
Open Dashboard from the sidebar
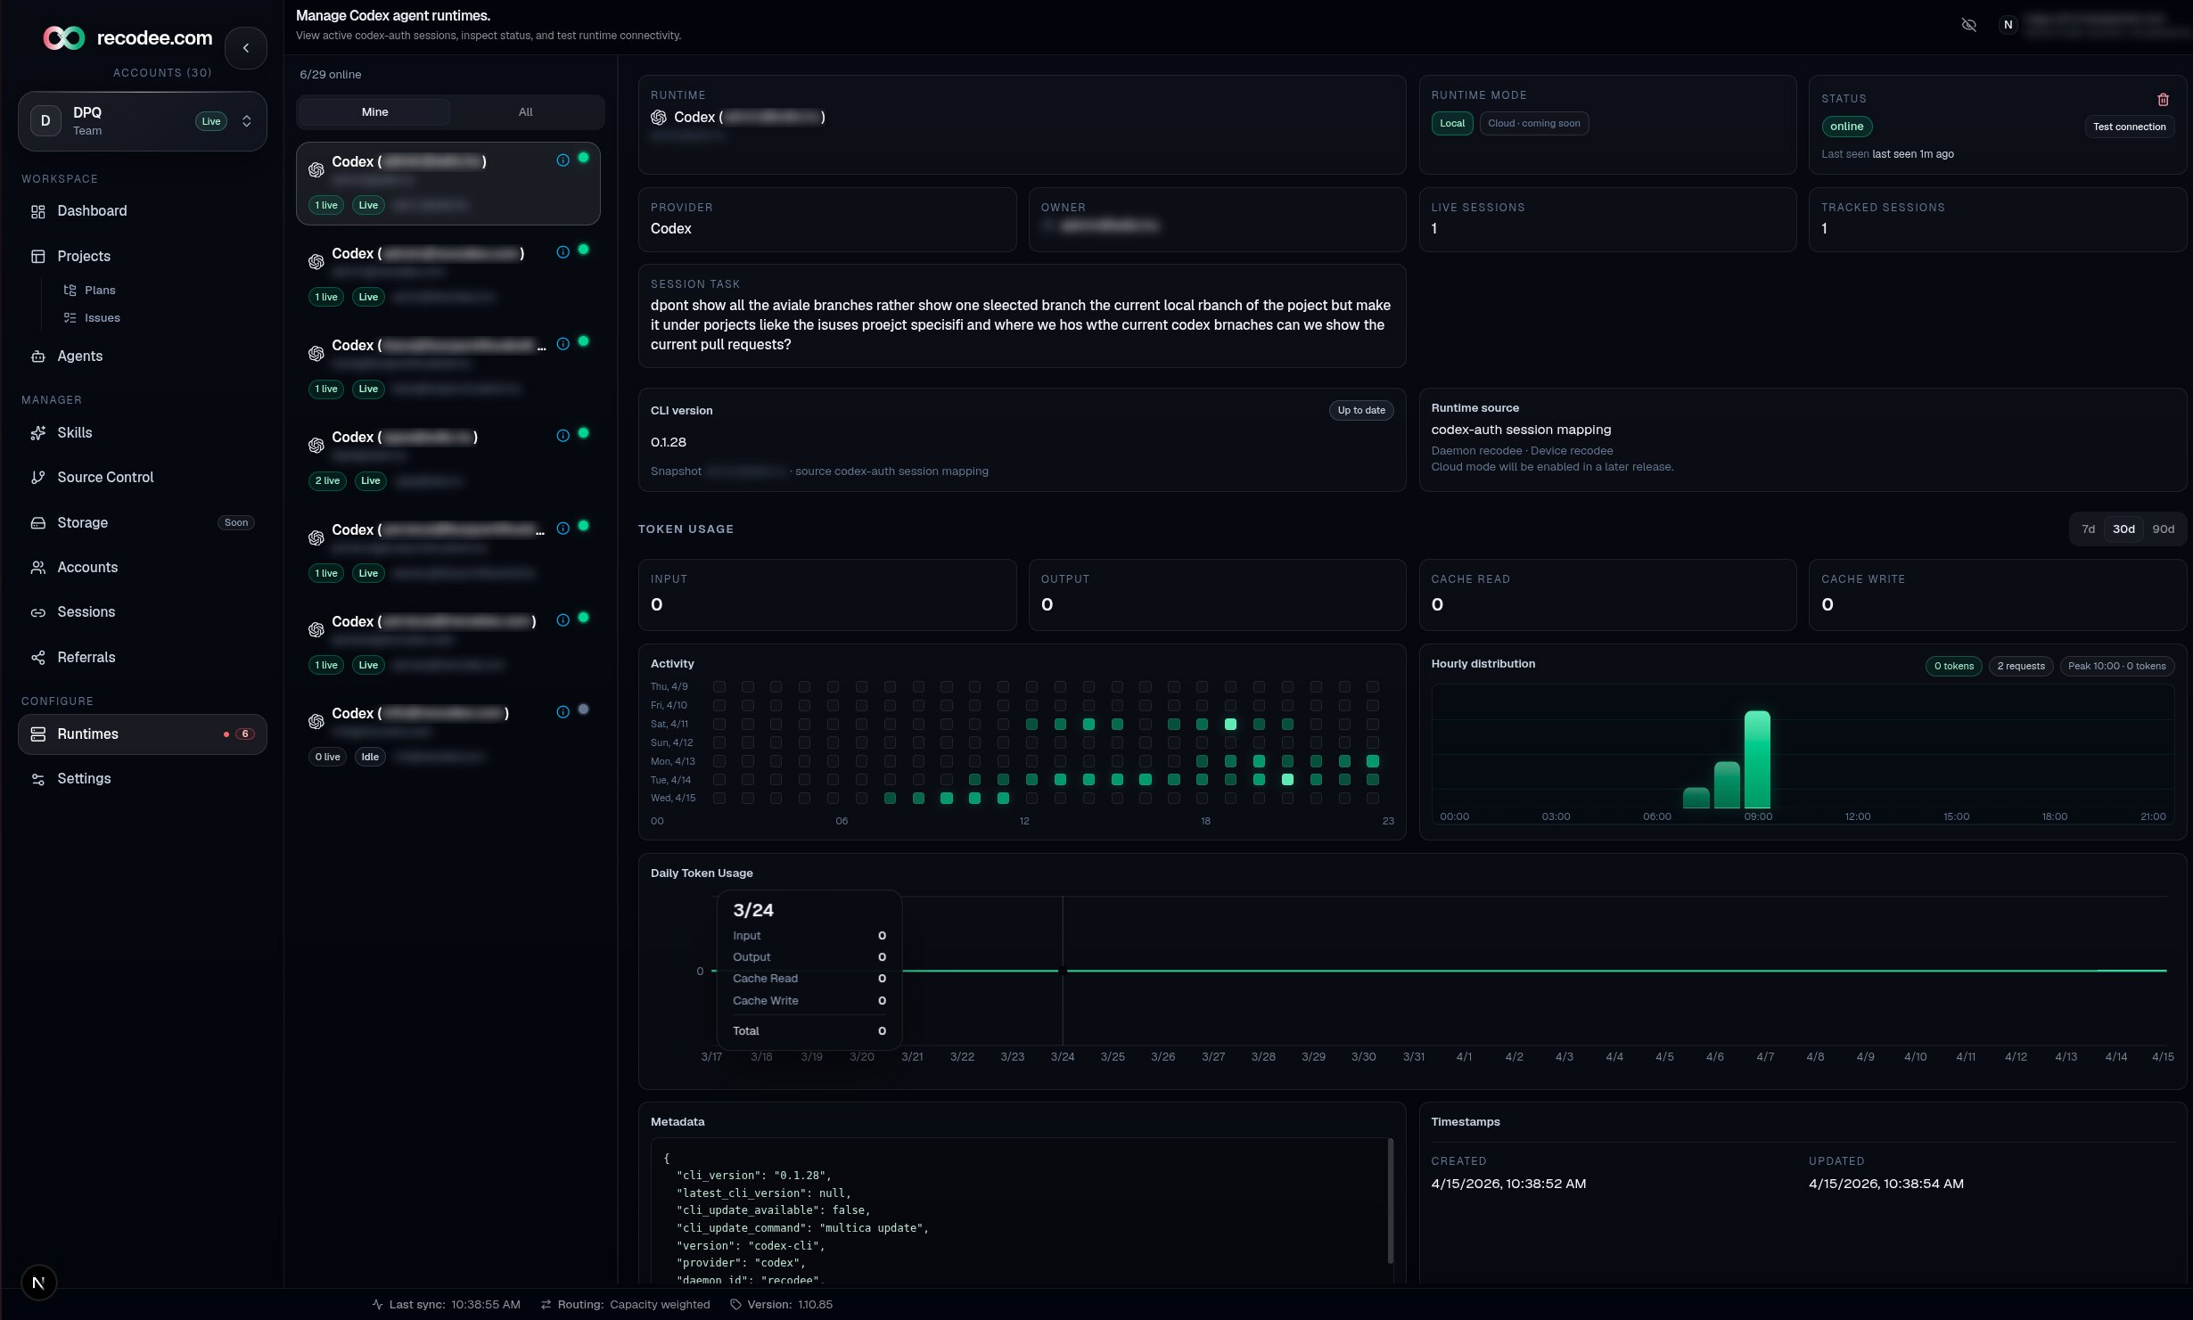(143, 211)
